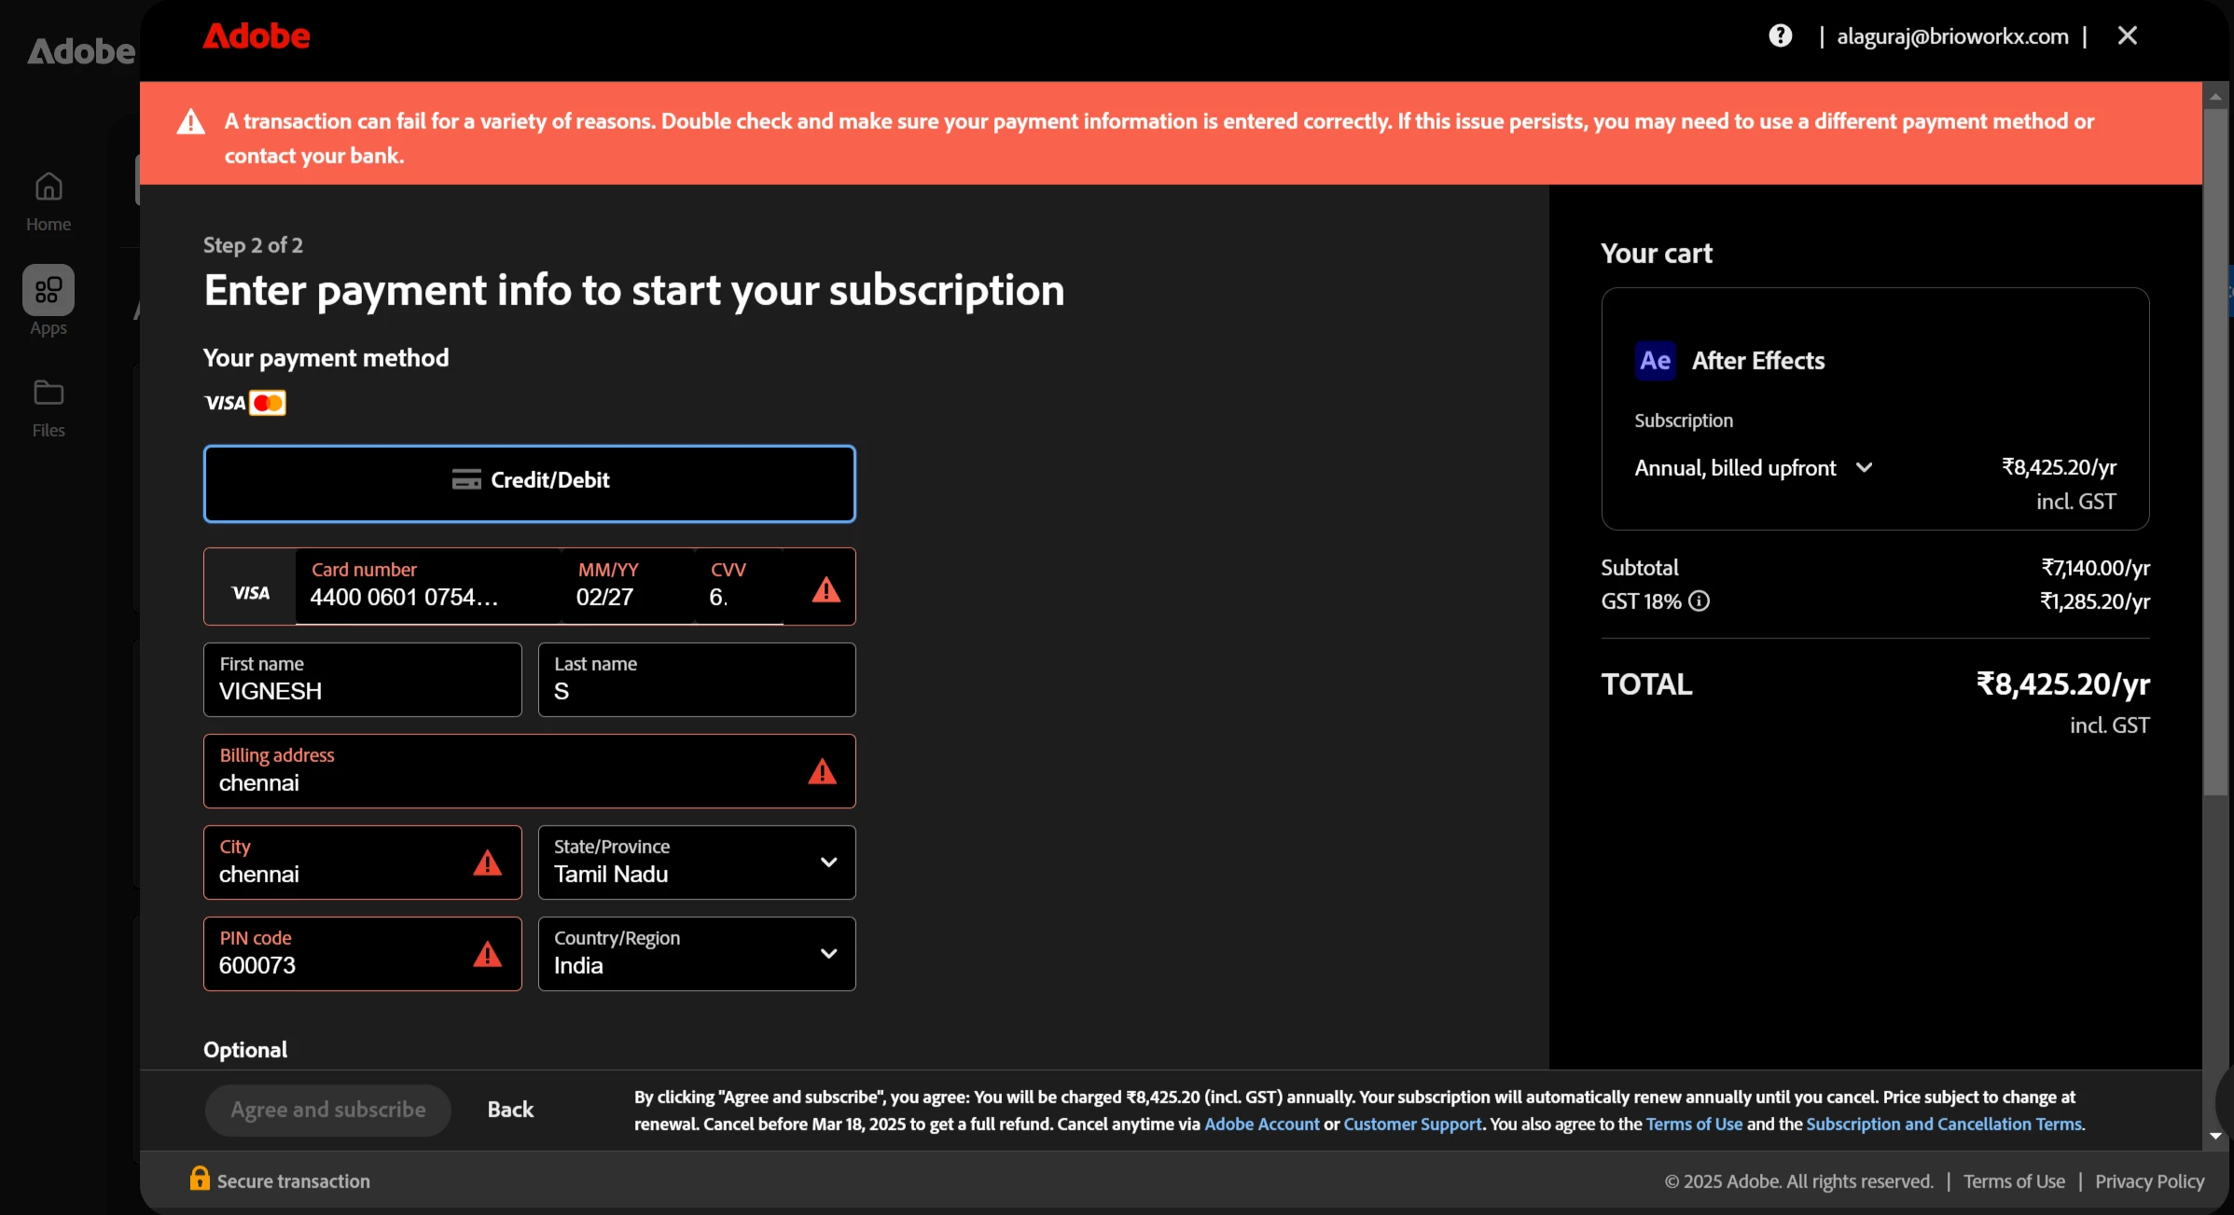This screenshot has width=2234, height=1215.
Task: Open the Customer Support link
Action: click(x=1411, y=1125)
